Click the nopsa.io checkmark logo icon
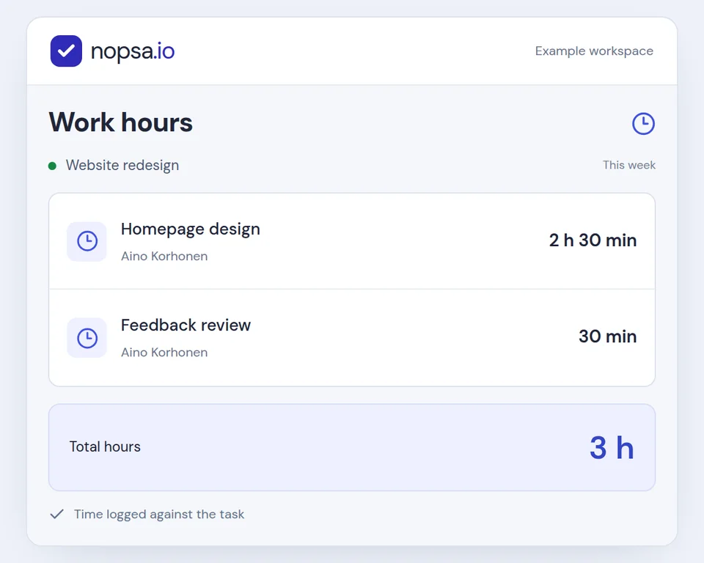Image resolution: width=704 pixels, height=563 pixels. pos(66,51)
